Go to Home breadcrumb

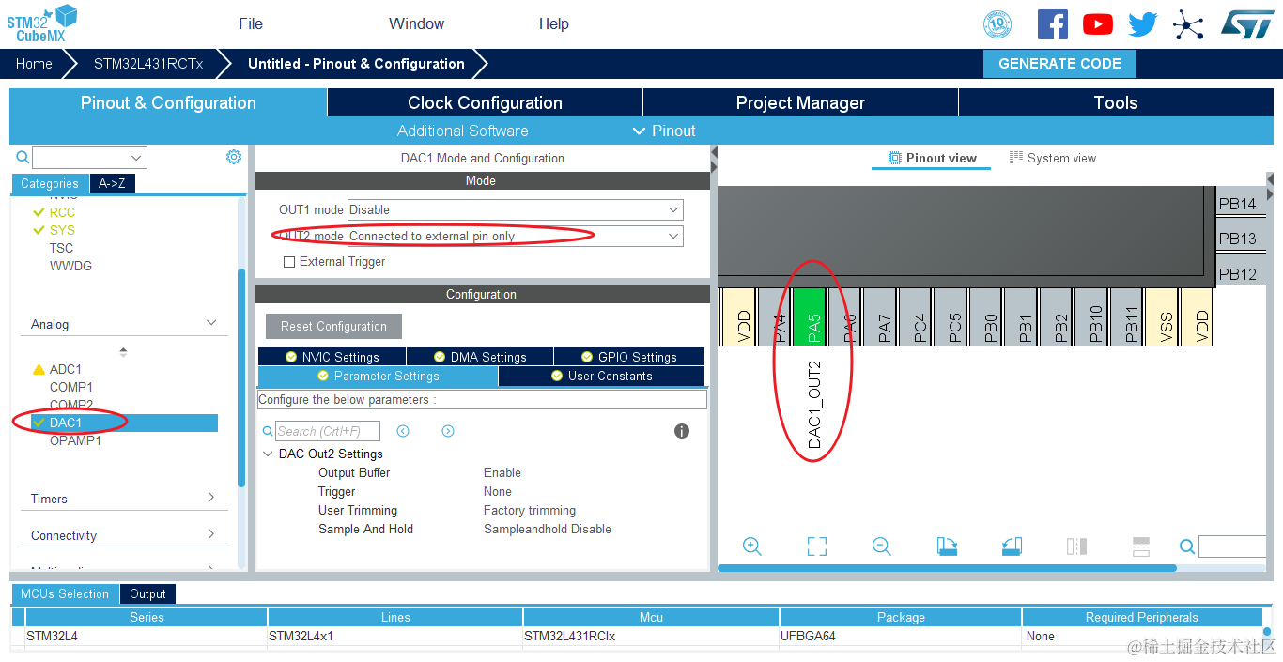click(34, 64)
